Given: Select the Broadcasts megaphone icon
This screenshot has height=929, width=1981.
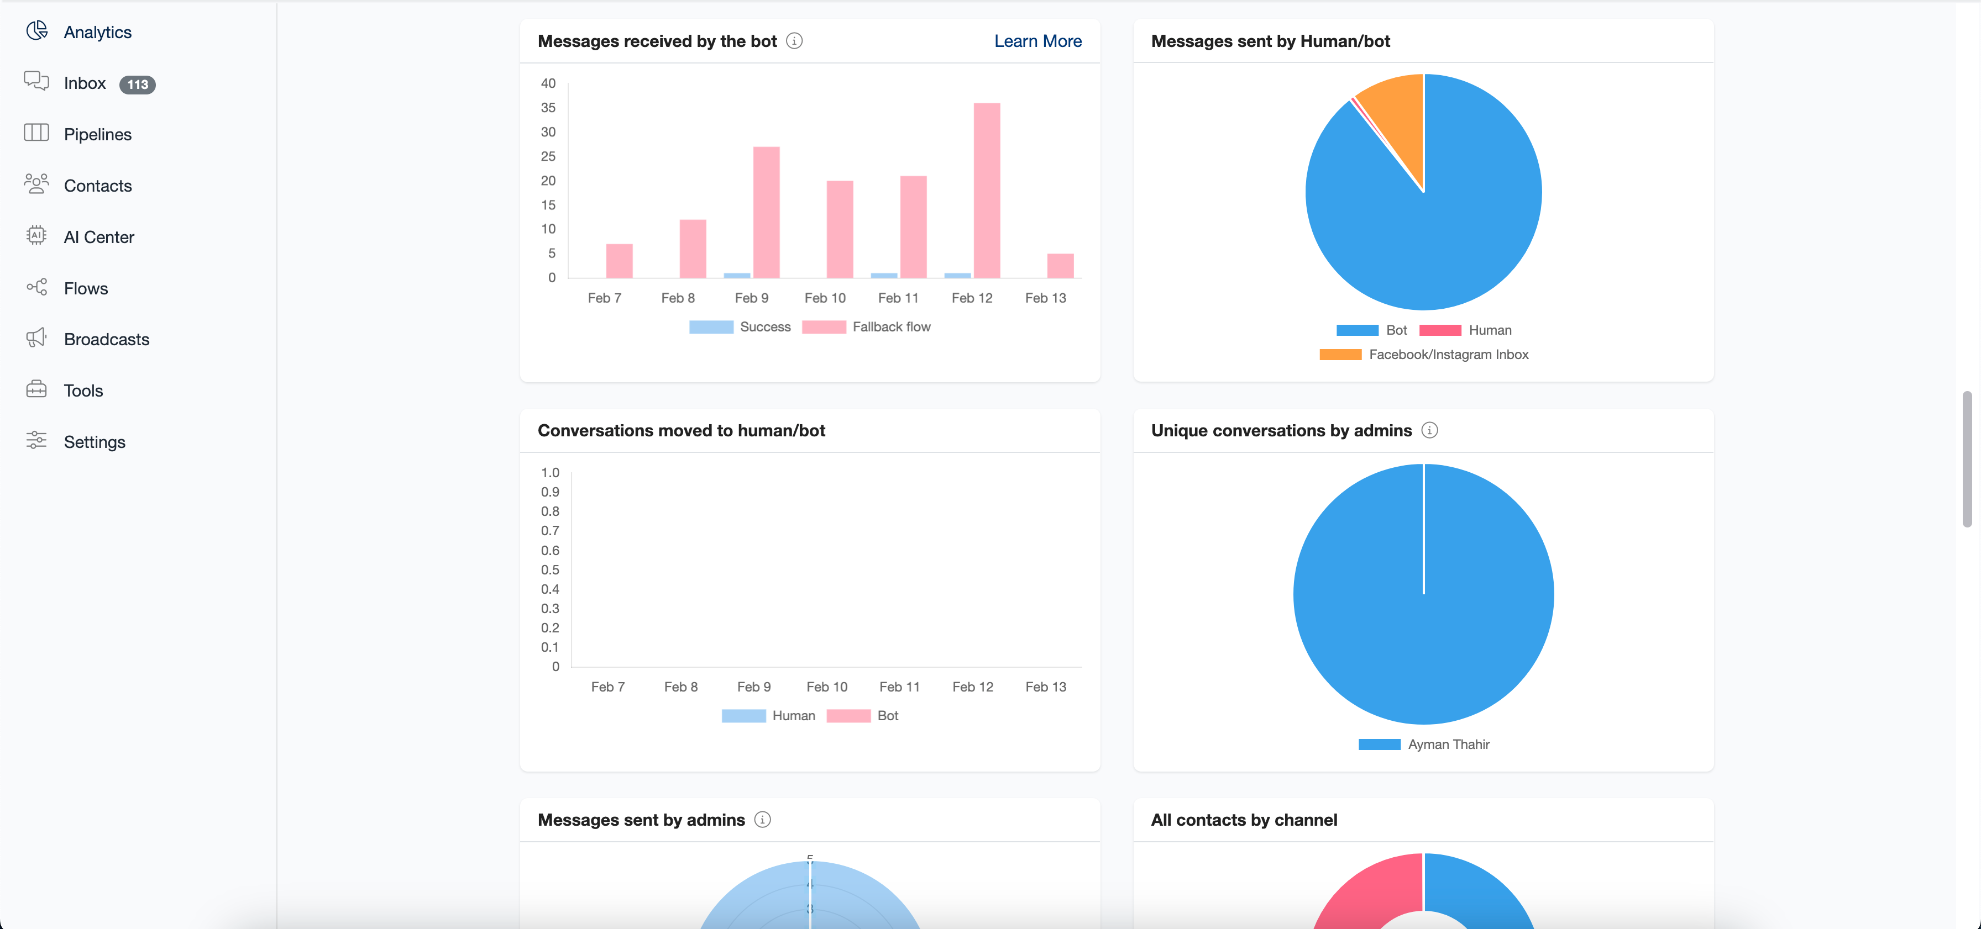Looking at the screenshot, I should click(36, 338).
